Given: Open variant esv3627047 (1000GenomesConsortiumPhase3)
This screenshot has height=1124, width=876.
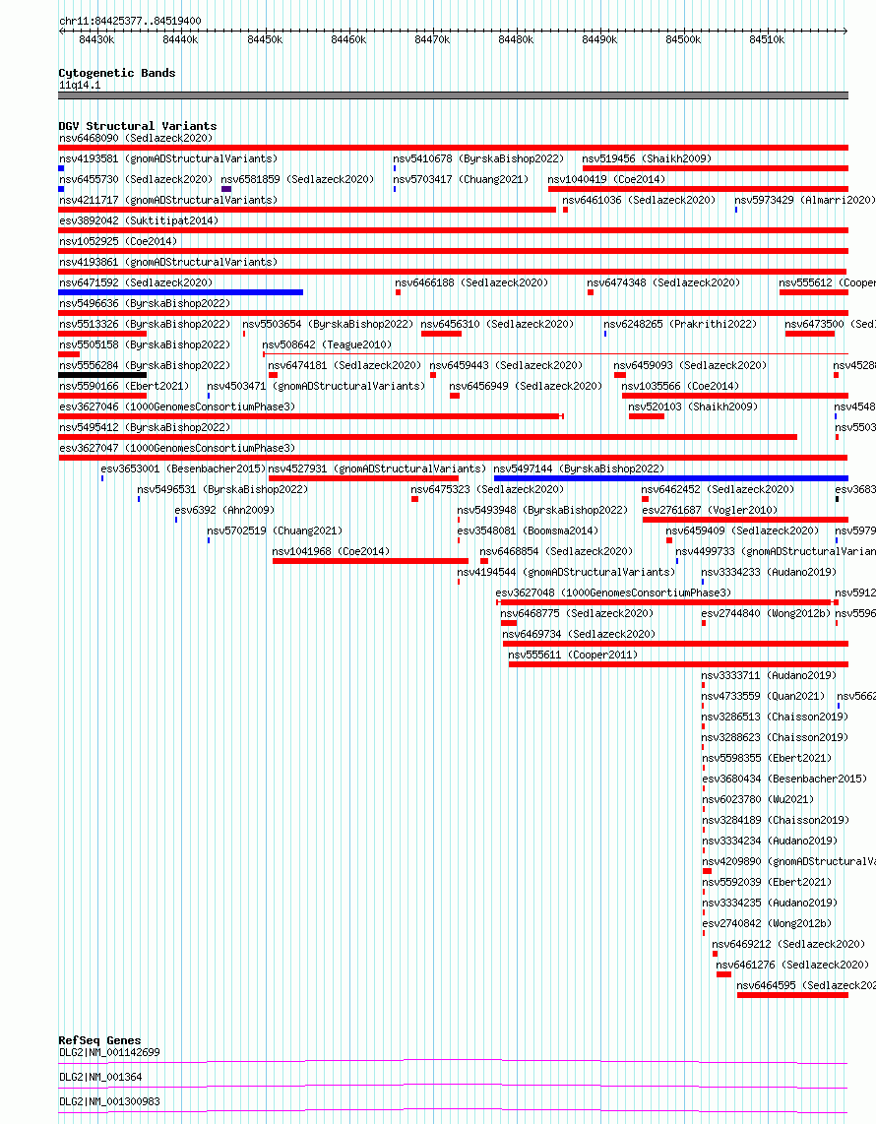Looking at the screenshot, I should tap(177, 449).
